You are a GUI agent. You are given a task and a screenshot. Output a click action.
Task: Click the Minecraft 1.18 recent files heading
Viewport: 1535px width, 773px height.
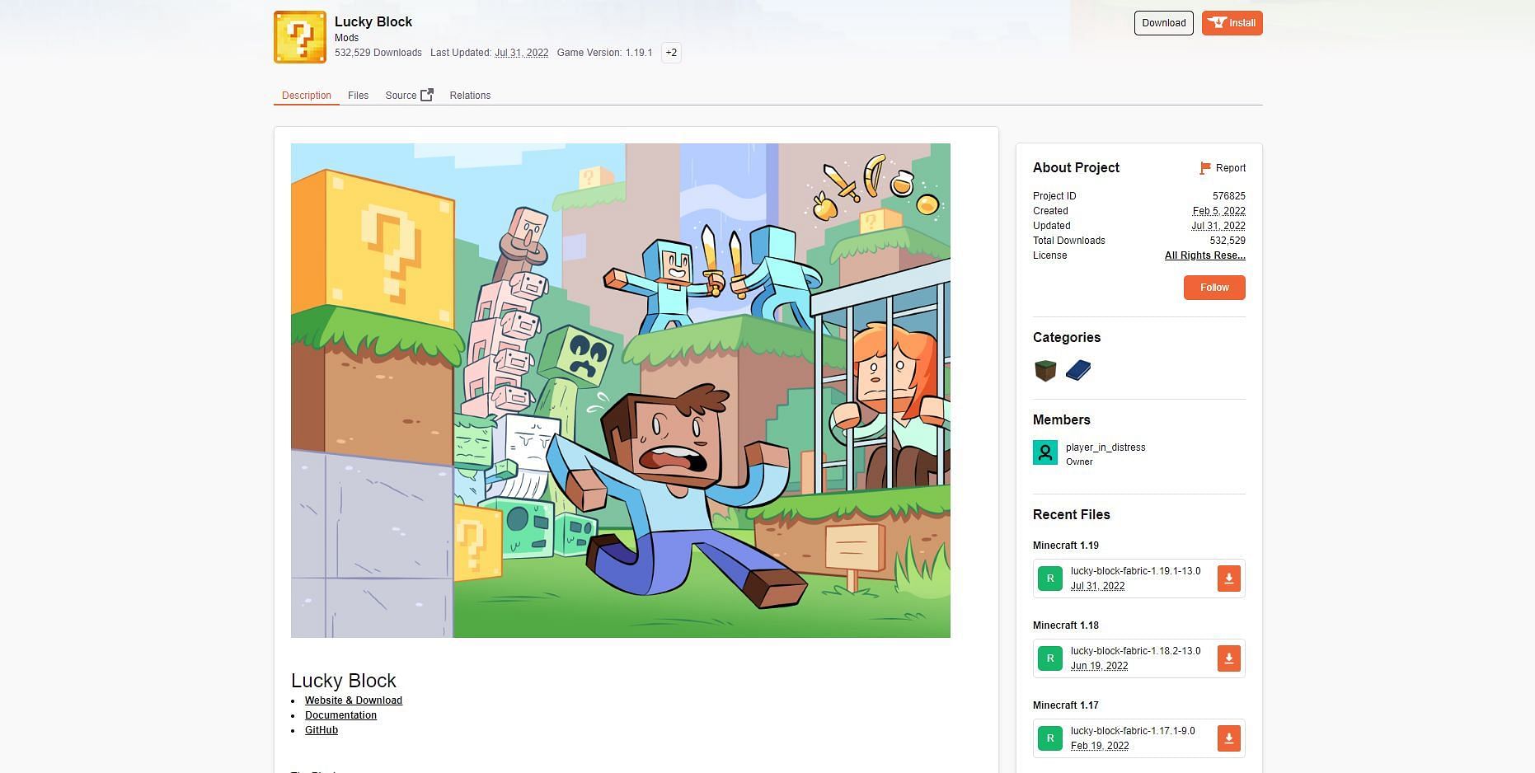point(1065,625)
